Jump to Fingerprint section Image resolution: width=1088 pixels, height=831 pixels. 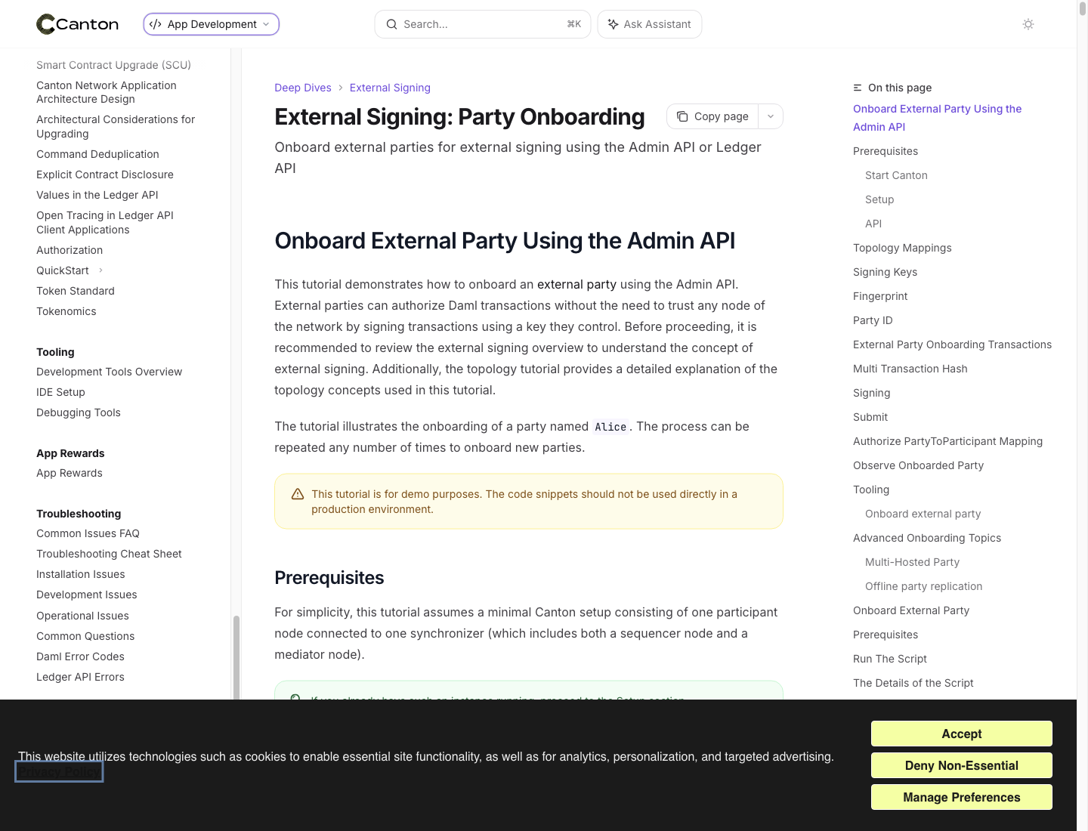pyautogui.click(x=880, y=296)
